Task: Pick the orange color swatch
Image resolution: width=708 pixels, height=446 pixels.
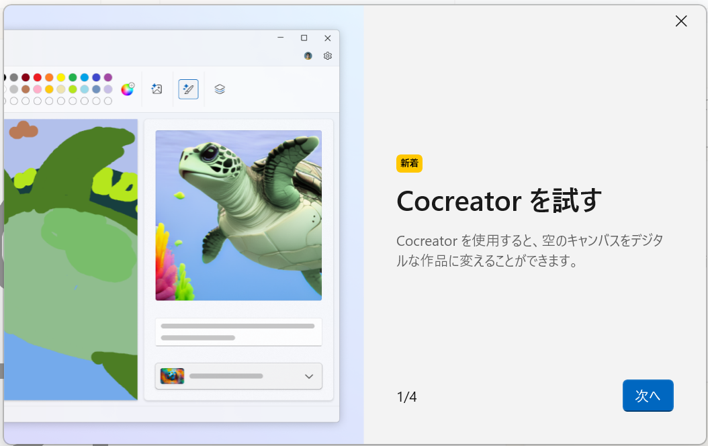Action: (49, 77)
